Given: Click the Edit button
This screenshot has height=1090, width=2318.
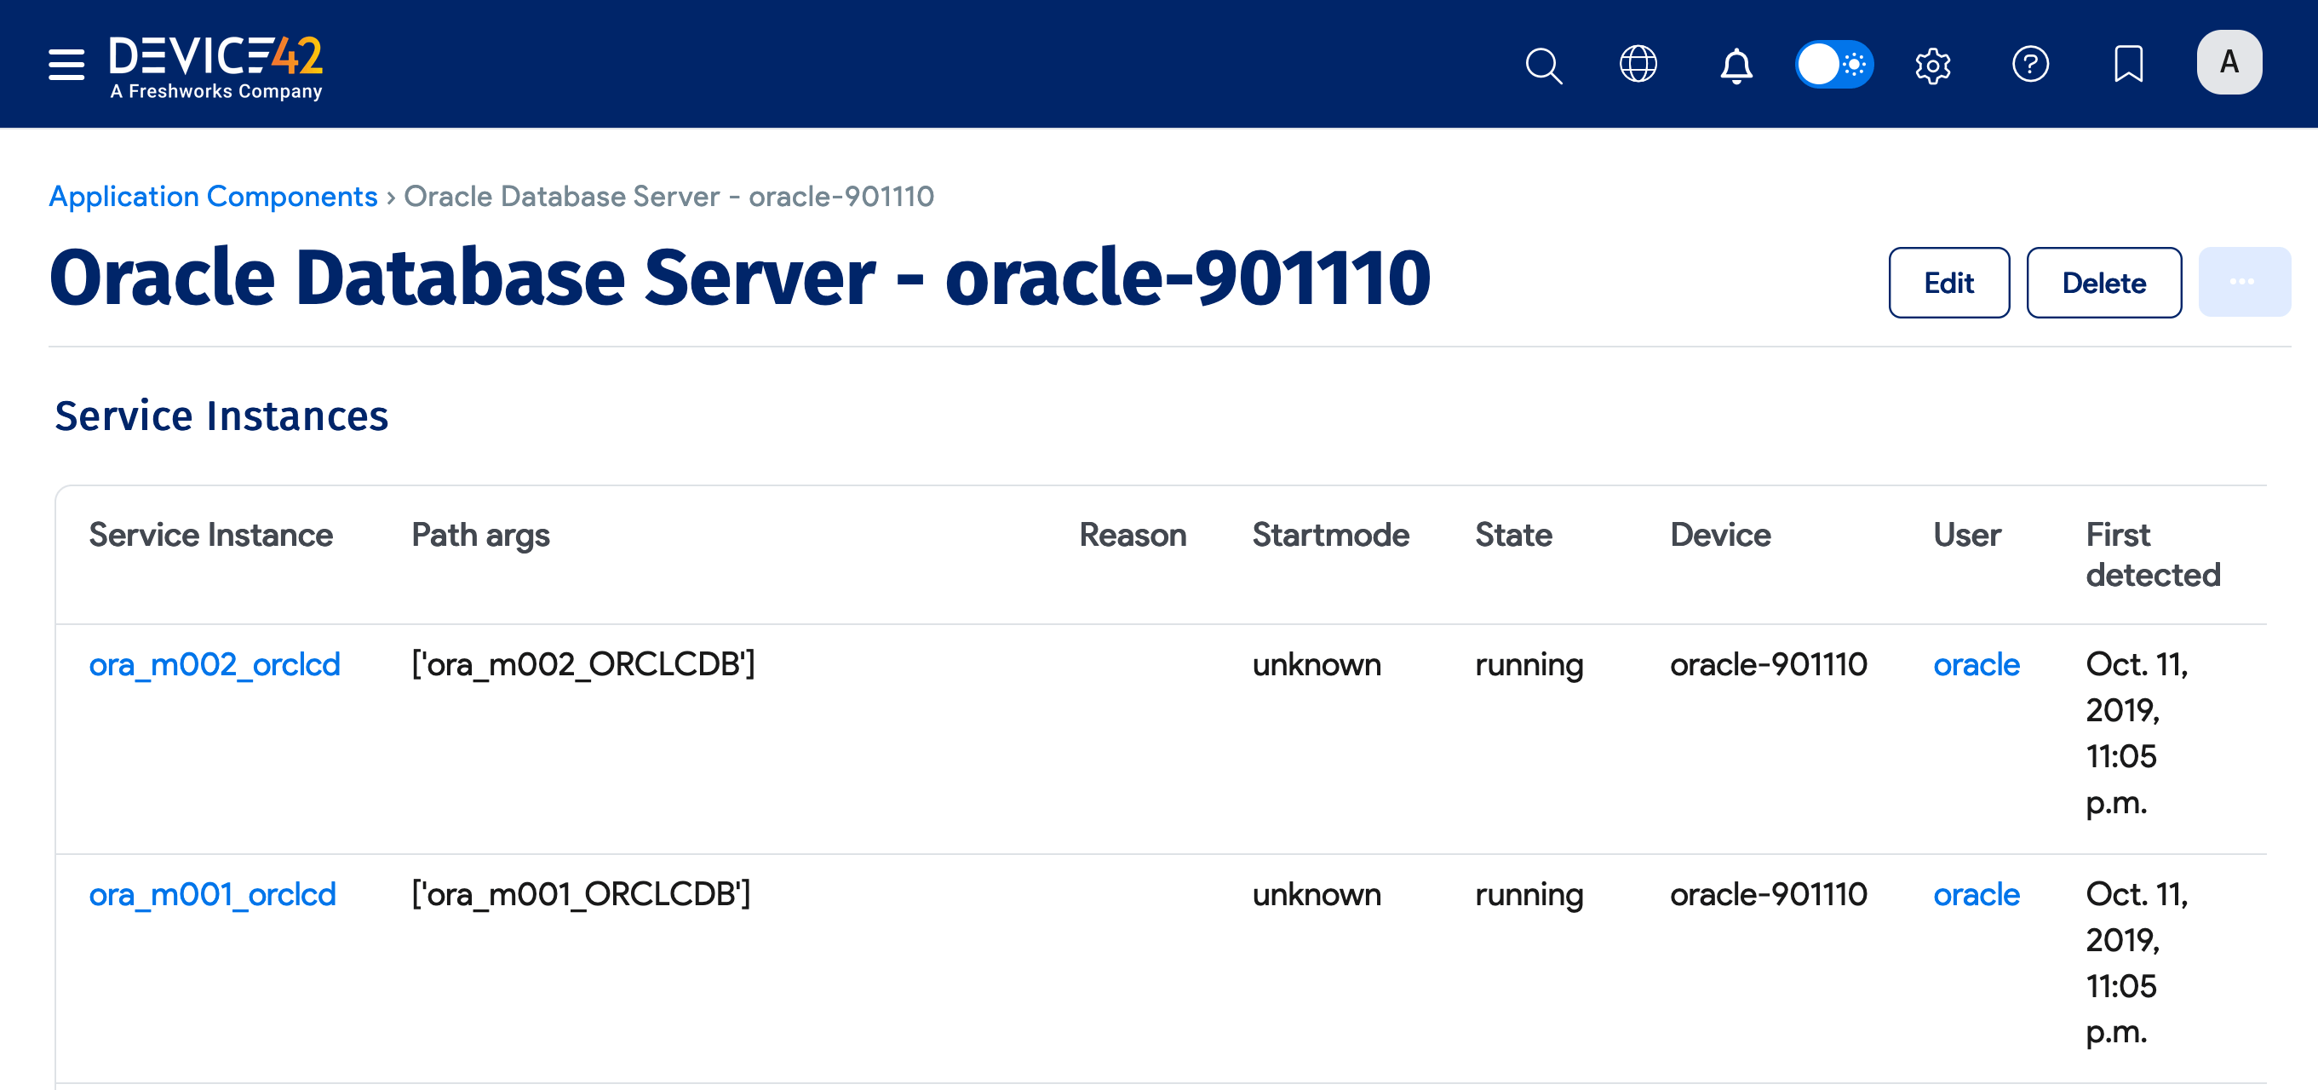Looking at the screenshot, I should click(1948, 282).
